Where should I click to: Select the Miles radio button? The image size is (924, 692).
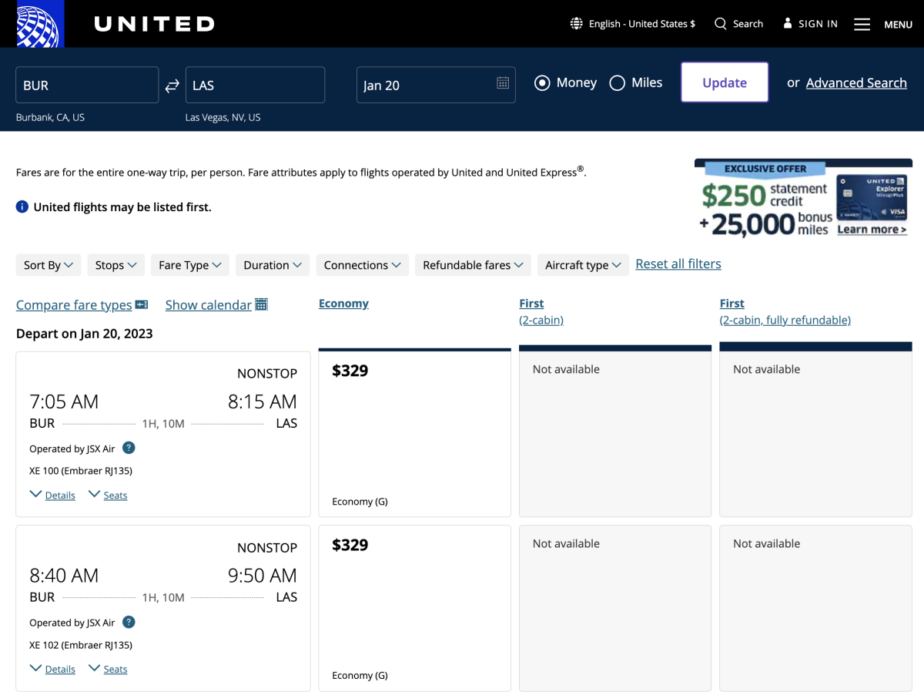pyautogui.click(x=617, y=83)
